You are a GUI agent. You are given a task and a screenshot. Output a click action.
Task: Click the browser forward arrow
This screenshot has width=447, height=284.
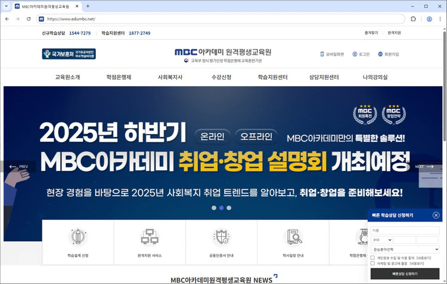[18, 19]
